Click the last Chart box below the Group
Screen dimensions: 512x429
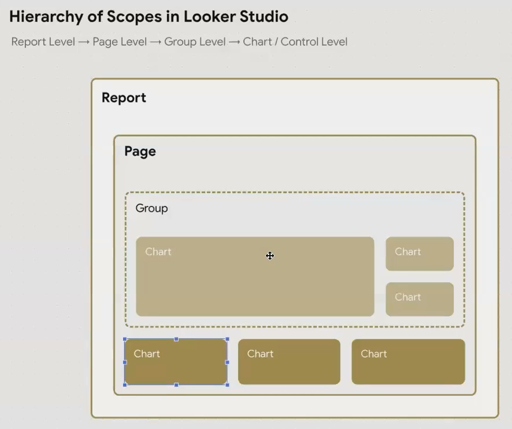408,362
